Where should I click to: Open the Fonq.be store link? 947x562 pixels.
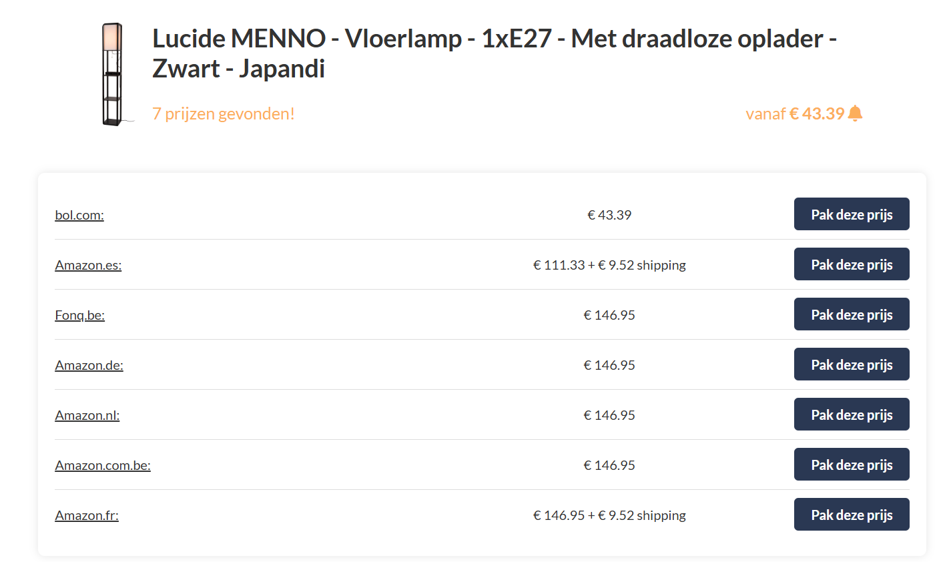(79, 314)
